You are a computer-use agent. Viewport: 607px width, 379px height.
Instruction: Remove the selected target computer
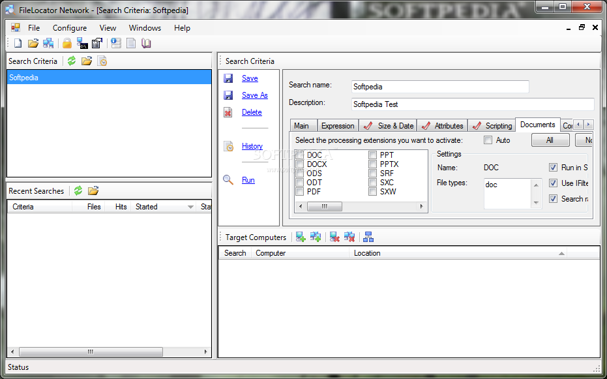point(334,237)
